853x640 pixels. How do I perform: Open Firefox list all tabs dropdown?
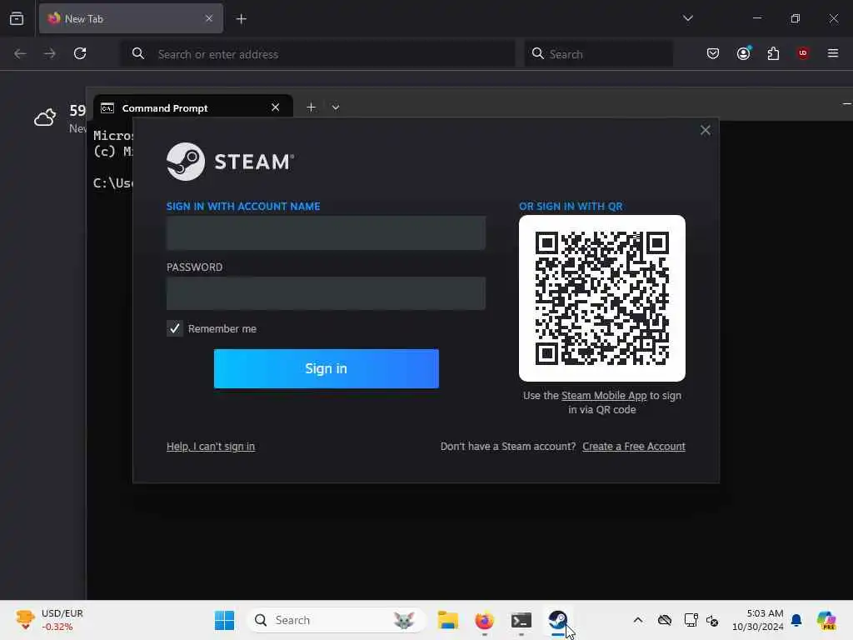tap(687, 18)
